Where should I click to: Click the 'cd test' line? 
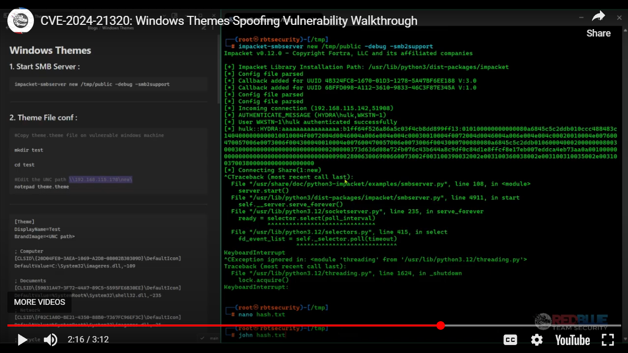click(24, 165)
